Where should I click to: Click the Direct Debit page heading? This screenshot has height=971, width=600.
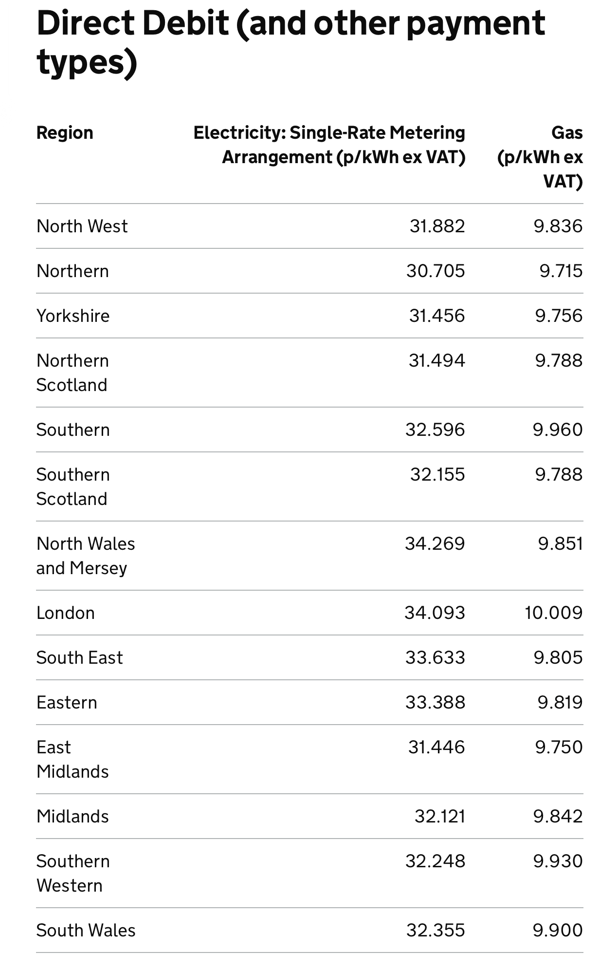tap(291, 43)
